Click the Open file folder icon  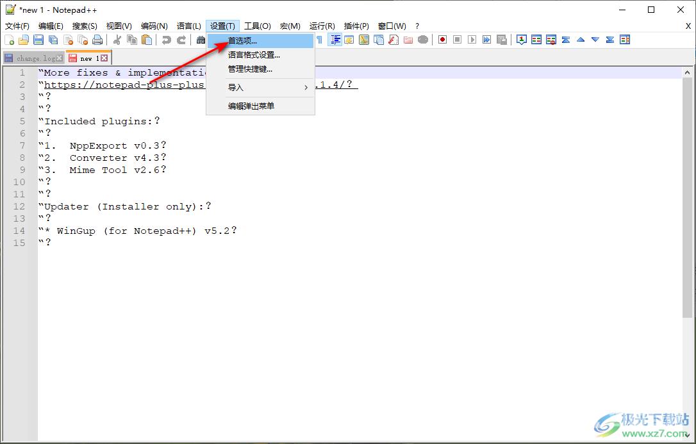24,40
